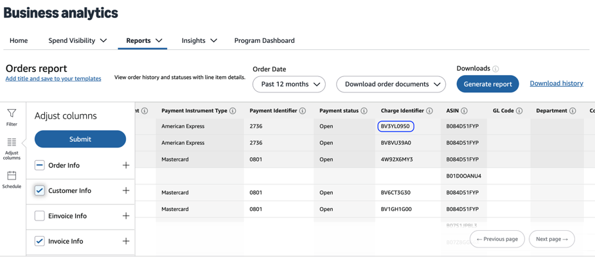This screenshot has height=259, width=595.
Task: Expand the Order Info plus sign
Action: pyautogui.click(x=126, y=165)
